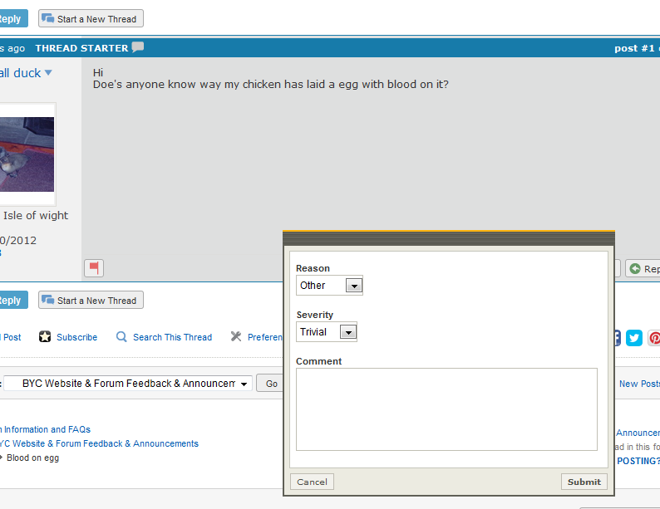Open the Severity dropdown
Image resolution: width=660 pixels, height=509 pixels.
coord(327,332)
